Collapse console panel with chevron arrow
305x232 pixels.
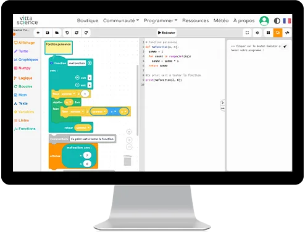pyautogui.click(x=222, y=102)
